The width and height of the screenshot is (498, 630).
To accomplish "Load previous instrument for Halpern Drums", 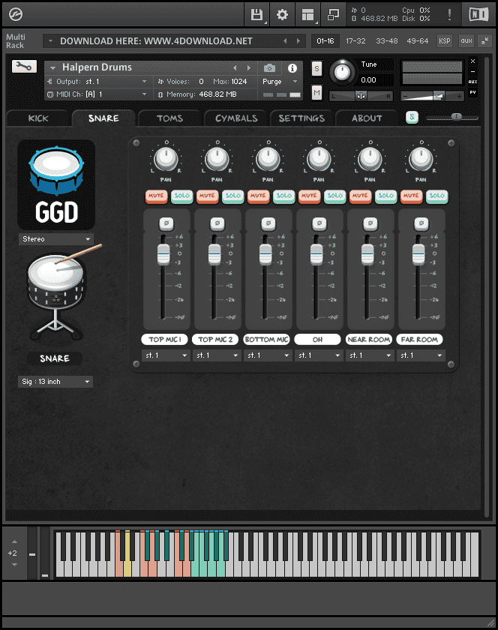I will [235, 68].
